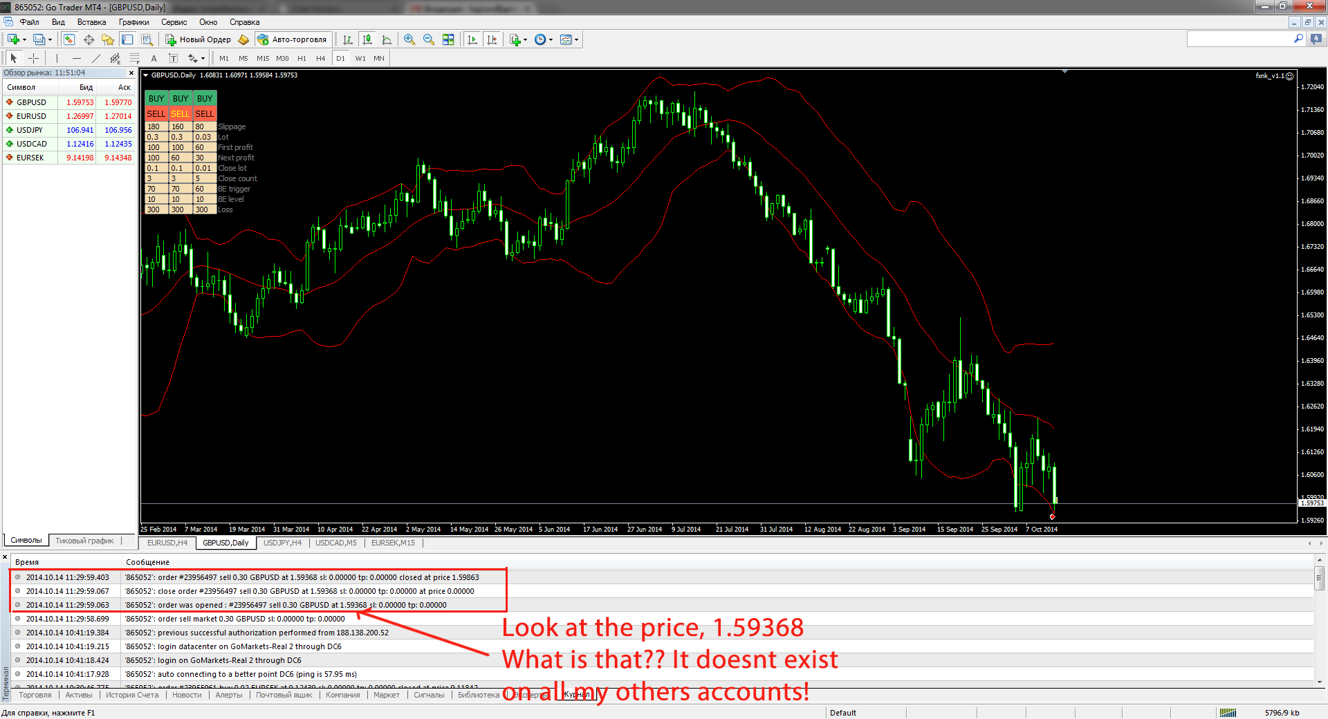
Task: Zoom out on the chart
Action: click(x=429, y=39)
